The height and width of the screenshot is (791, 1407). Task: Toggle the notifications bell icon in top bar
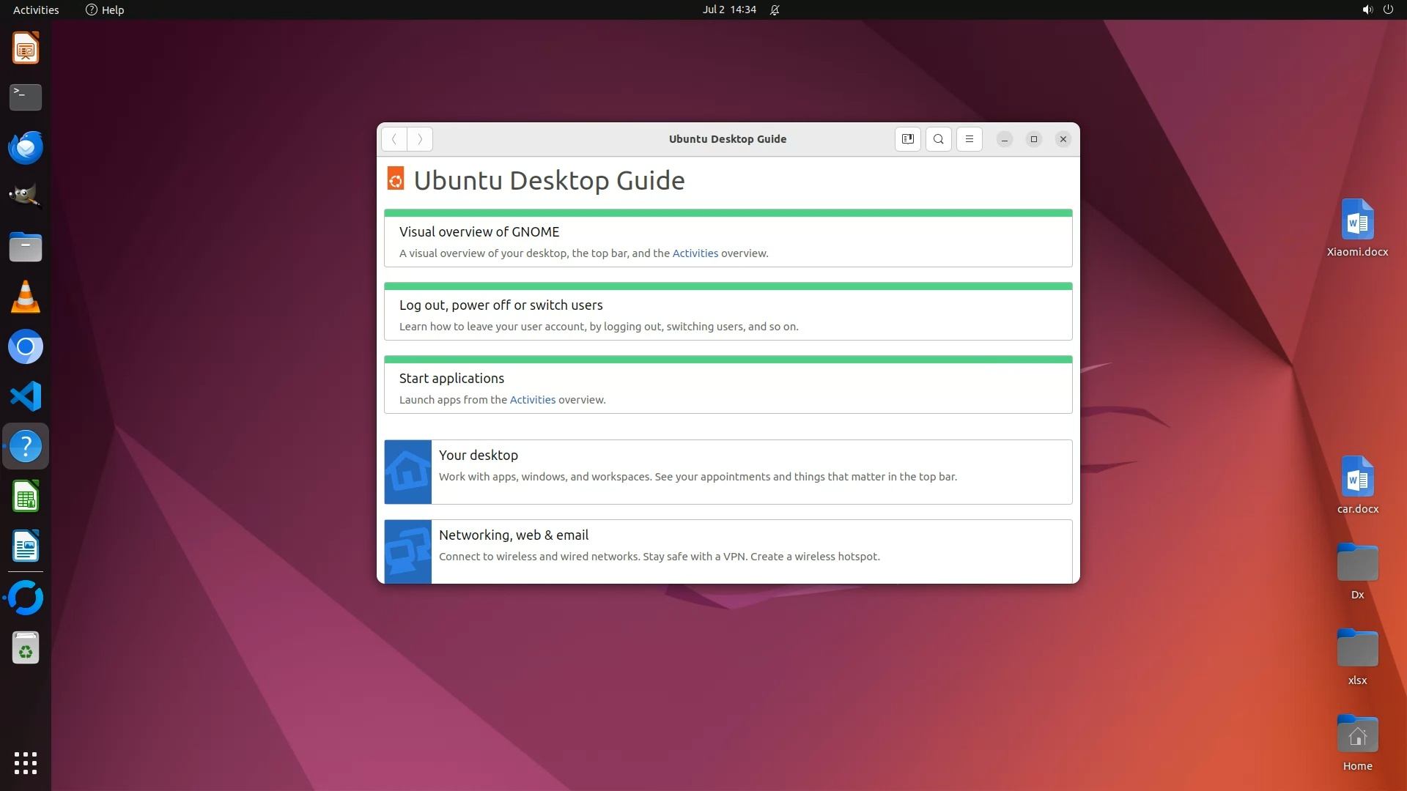coord(775,10)
